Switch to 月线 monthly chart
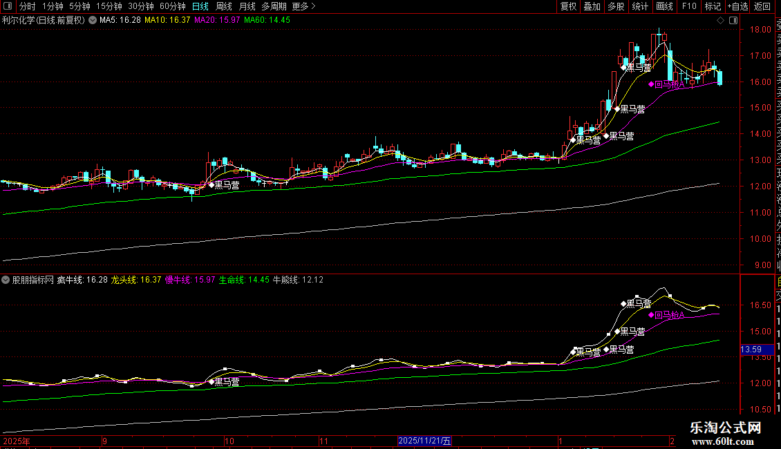This screenshot has height=449, width=781. pyautogui.click(x=247, y=6)
